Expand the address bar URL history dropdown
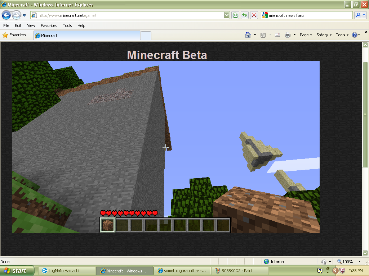 [227, 15]
